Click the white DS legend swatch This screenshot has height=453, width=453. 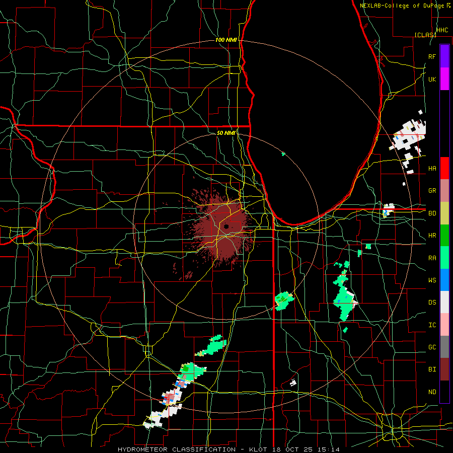pos(444,302)
